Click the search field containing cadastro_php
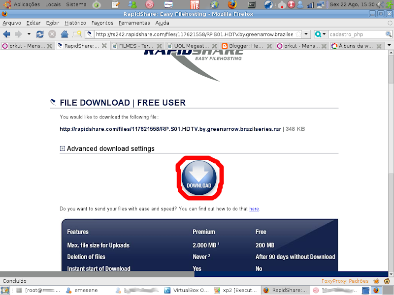Screen dimensions: 394x295 [357, 34]
